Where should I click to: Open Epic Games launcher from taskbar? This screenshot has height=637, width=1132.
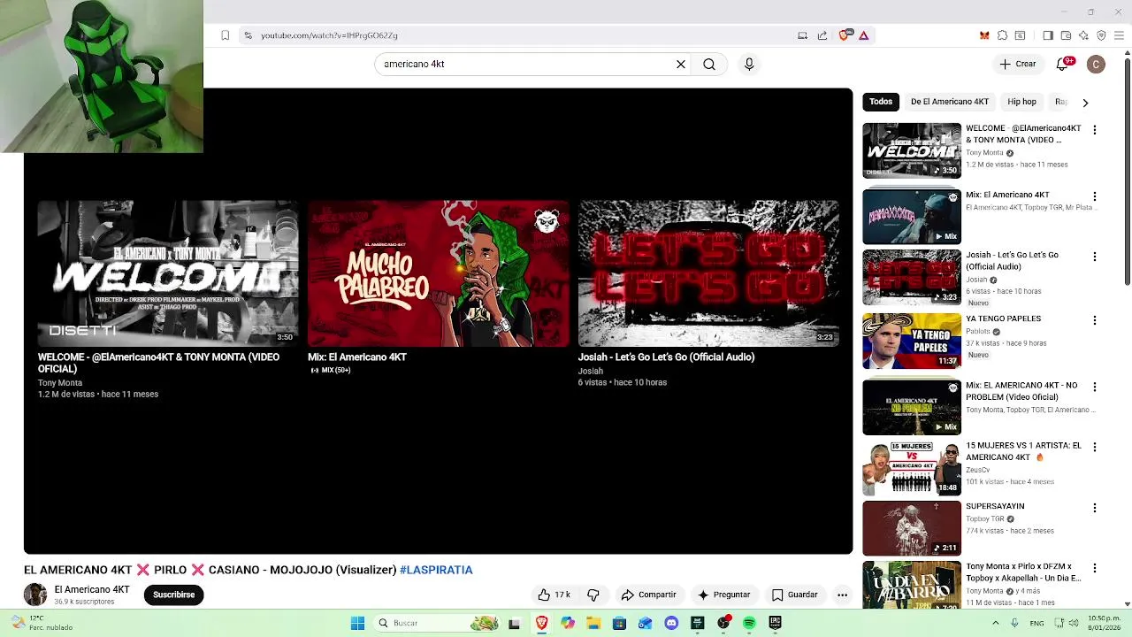point(776,623)
